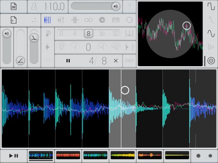Image resolution: width=218 pixels, height=163 pixels.
Task: Click the swap arrows icon
Action: (x=34, y=20)
